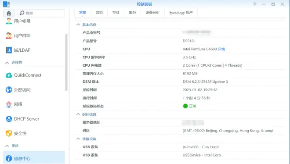
Task: Click the DS918+ model value
Action: pos(189,41)
